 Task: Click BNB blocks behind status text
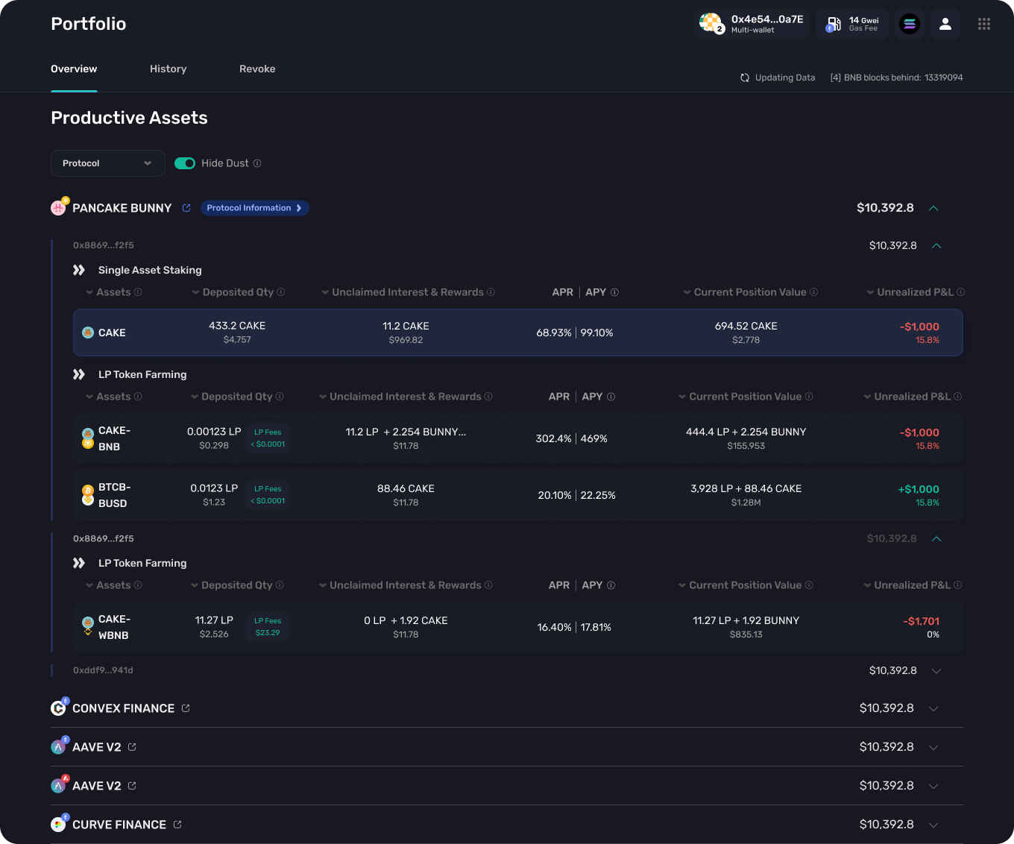point(896,78)
